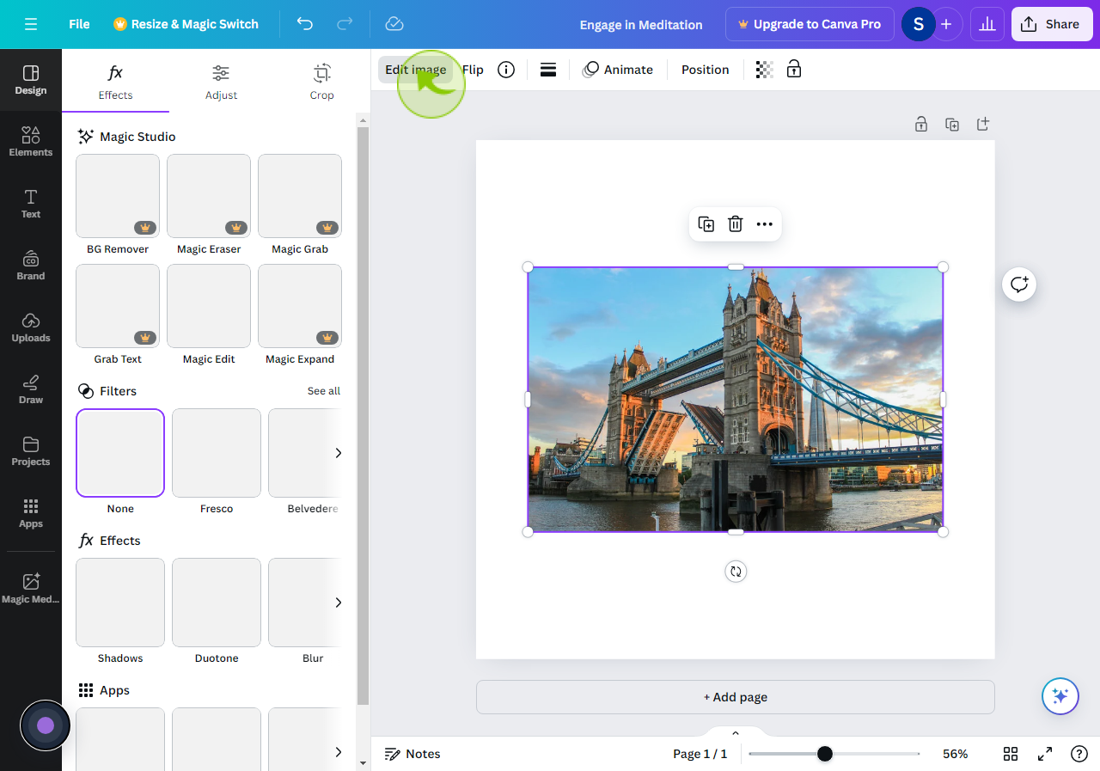The height and width of the screenshot is (771, 1100).
Task: Open account avatar S
Action: pos(918,24)
